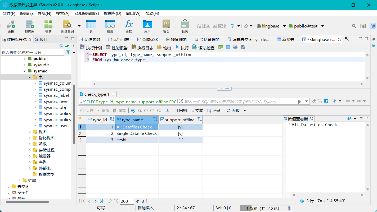This screenshot has height=212, width=377.
Task: Click the apply filter play arrow in results
Action: 300,102
